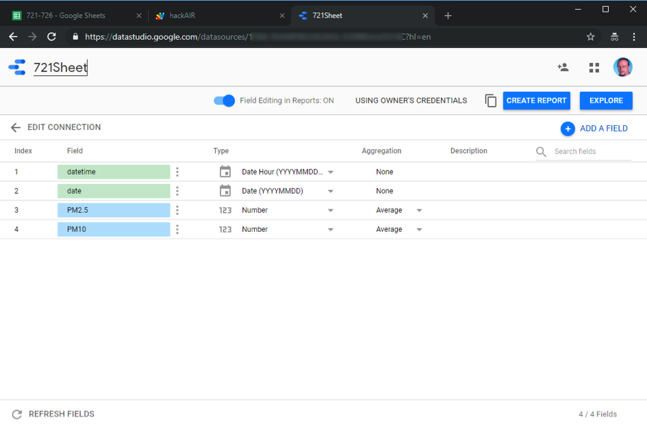Screen dimensions: 647x429
Task: Click the incognito icon in browser toolbar
Action: 614,37
